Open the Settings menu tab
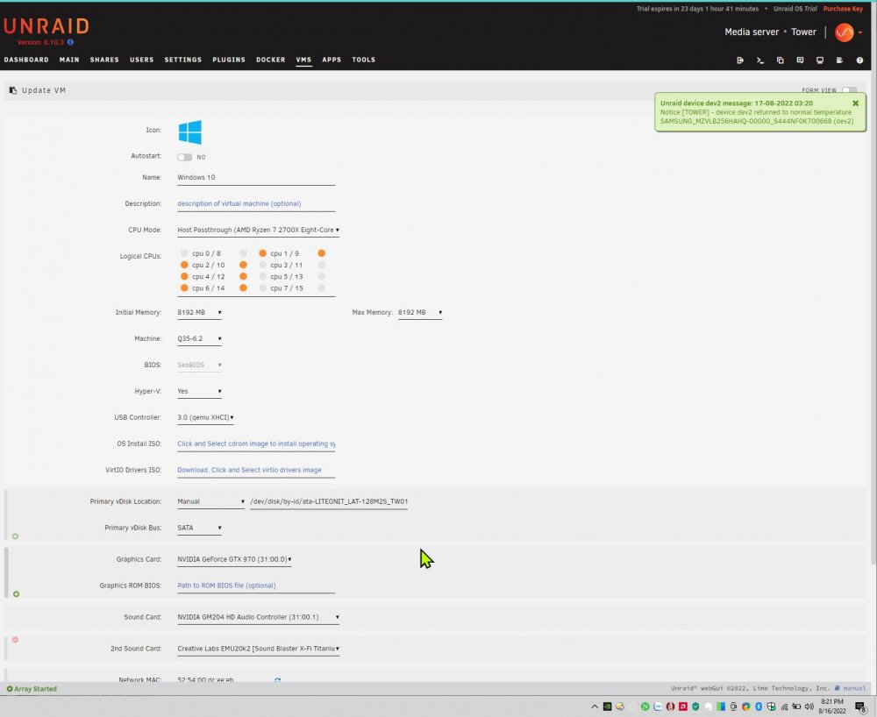The image size is (877, 717). [x=183, y=60]
